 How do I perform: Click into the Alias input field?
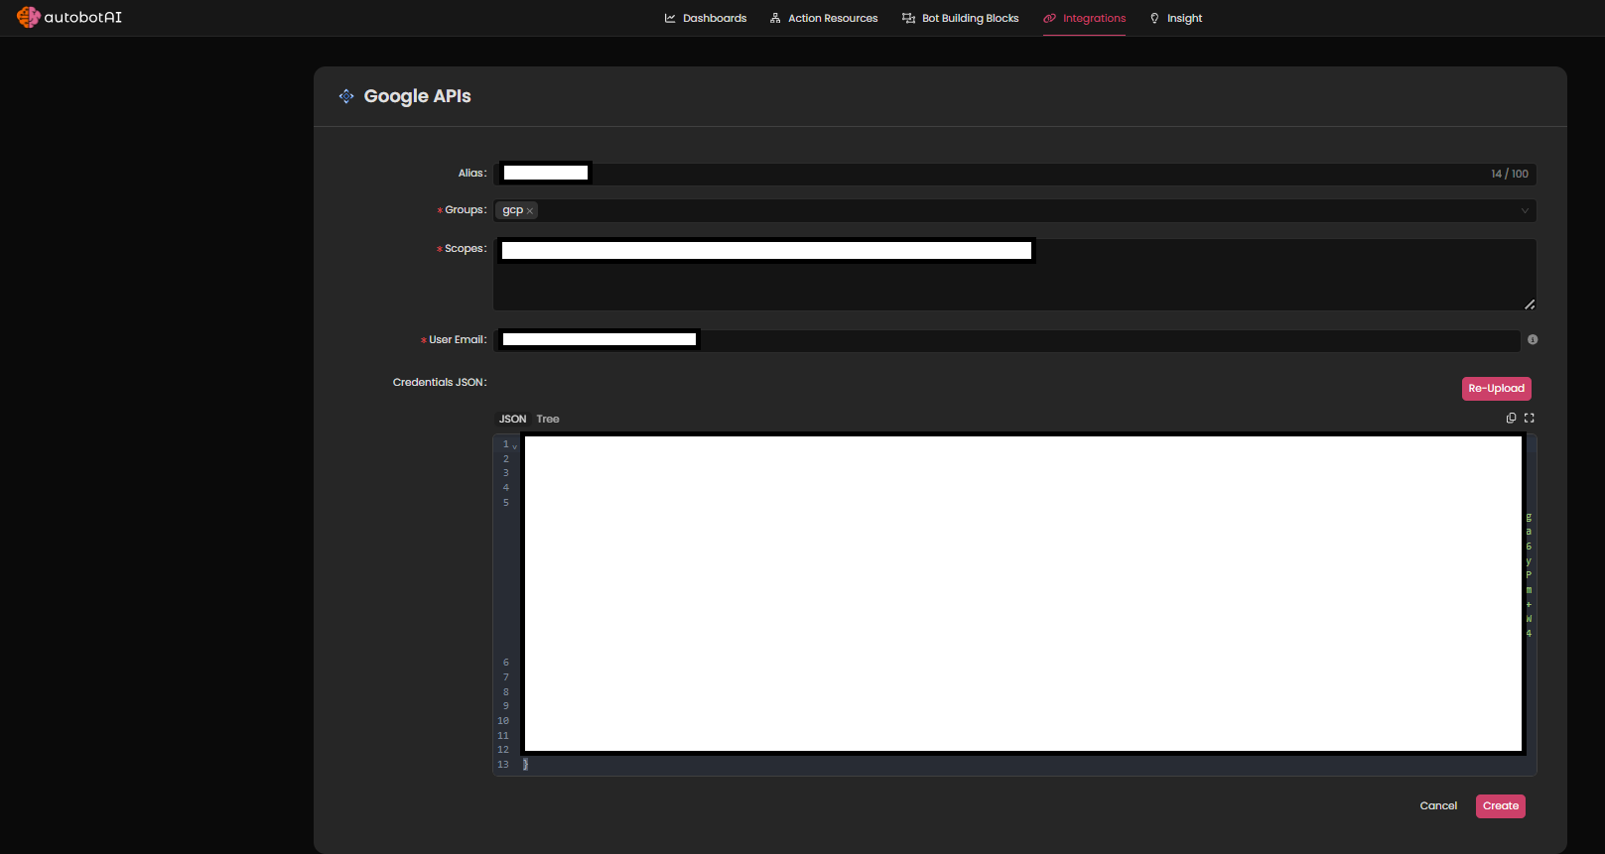[x=1014, y=174]
